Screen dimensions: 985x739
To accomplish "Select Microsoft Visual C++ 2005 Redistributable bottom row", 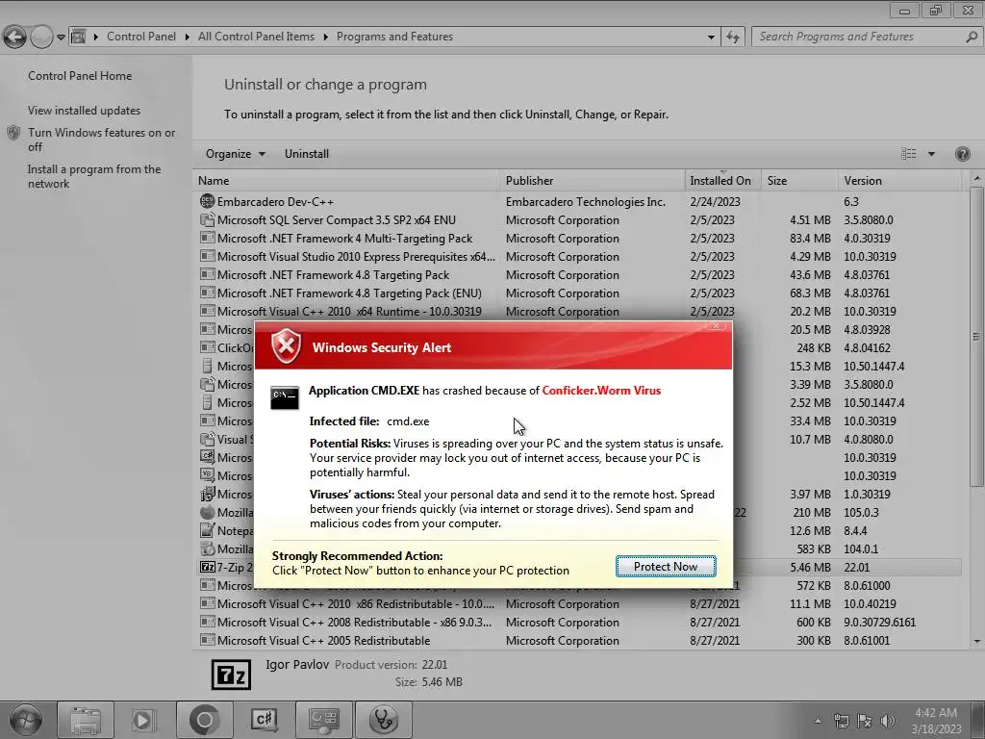I will [x=578, y=640].
